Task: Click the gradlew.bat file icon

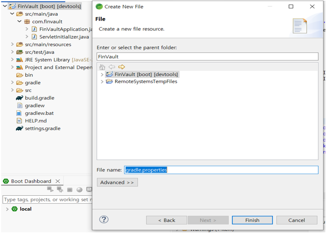Action: (19, 113)
